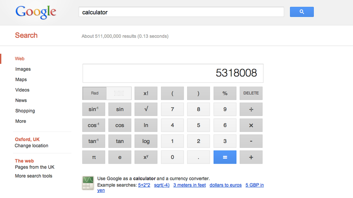Click digit 7 on calculator

pos(172,109)
